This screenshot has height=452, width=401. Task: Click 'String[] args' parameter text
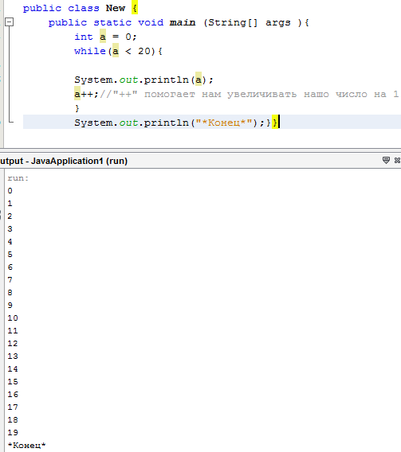tap(250, 23)
